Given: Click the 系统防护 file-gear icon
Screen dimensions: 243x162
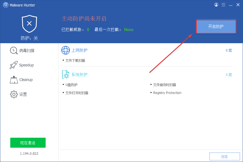Looking at the screenshot, I should [66, 75].
